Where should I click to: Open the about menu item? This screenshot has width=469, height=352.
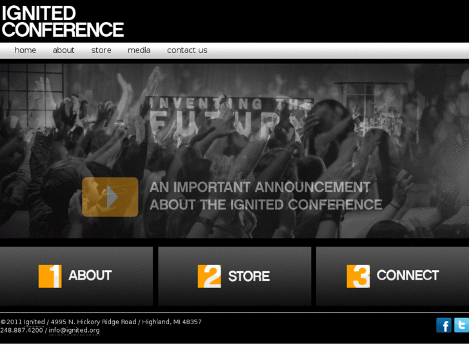[63, 50]
